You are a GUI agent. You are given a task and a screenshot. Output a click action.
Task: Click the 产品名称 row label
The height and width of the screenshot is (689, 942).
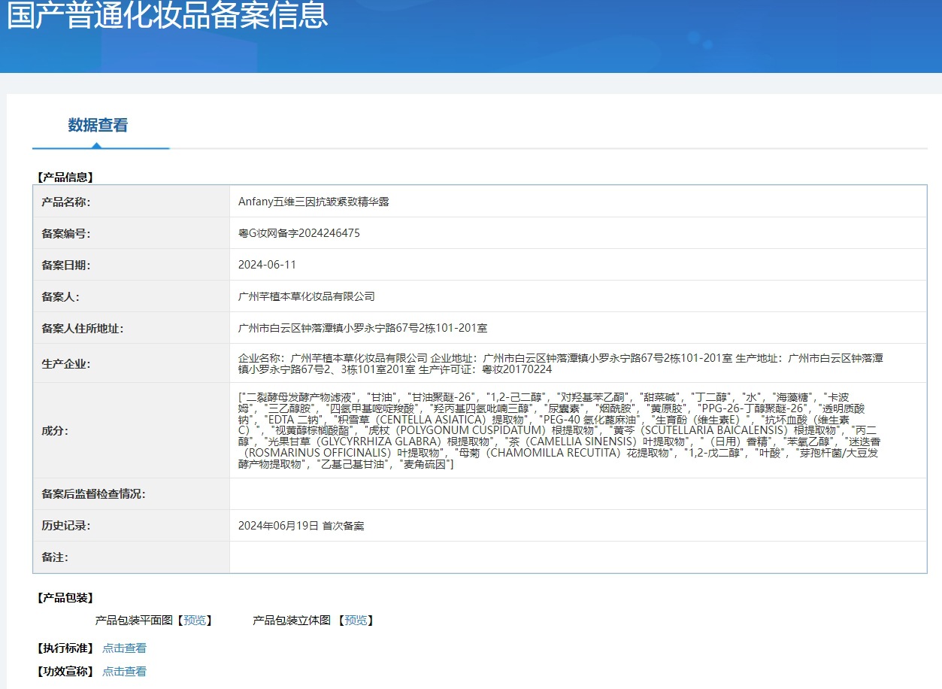[66, 202]
